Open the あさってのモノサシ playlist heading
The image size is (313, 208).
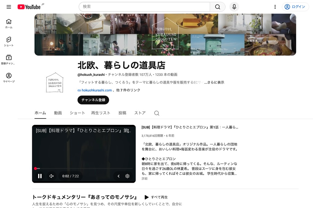pos(85,197)
